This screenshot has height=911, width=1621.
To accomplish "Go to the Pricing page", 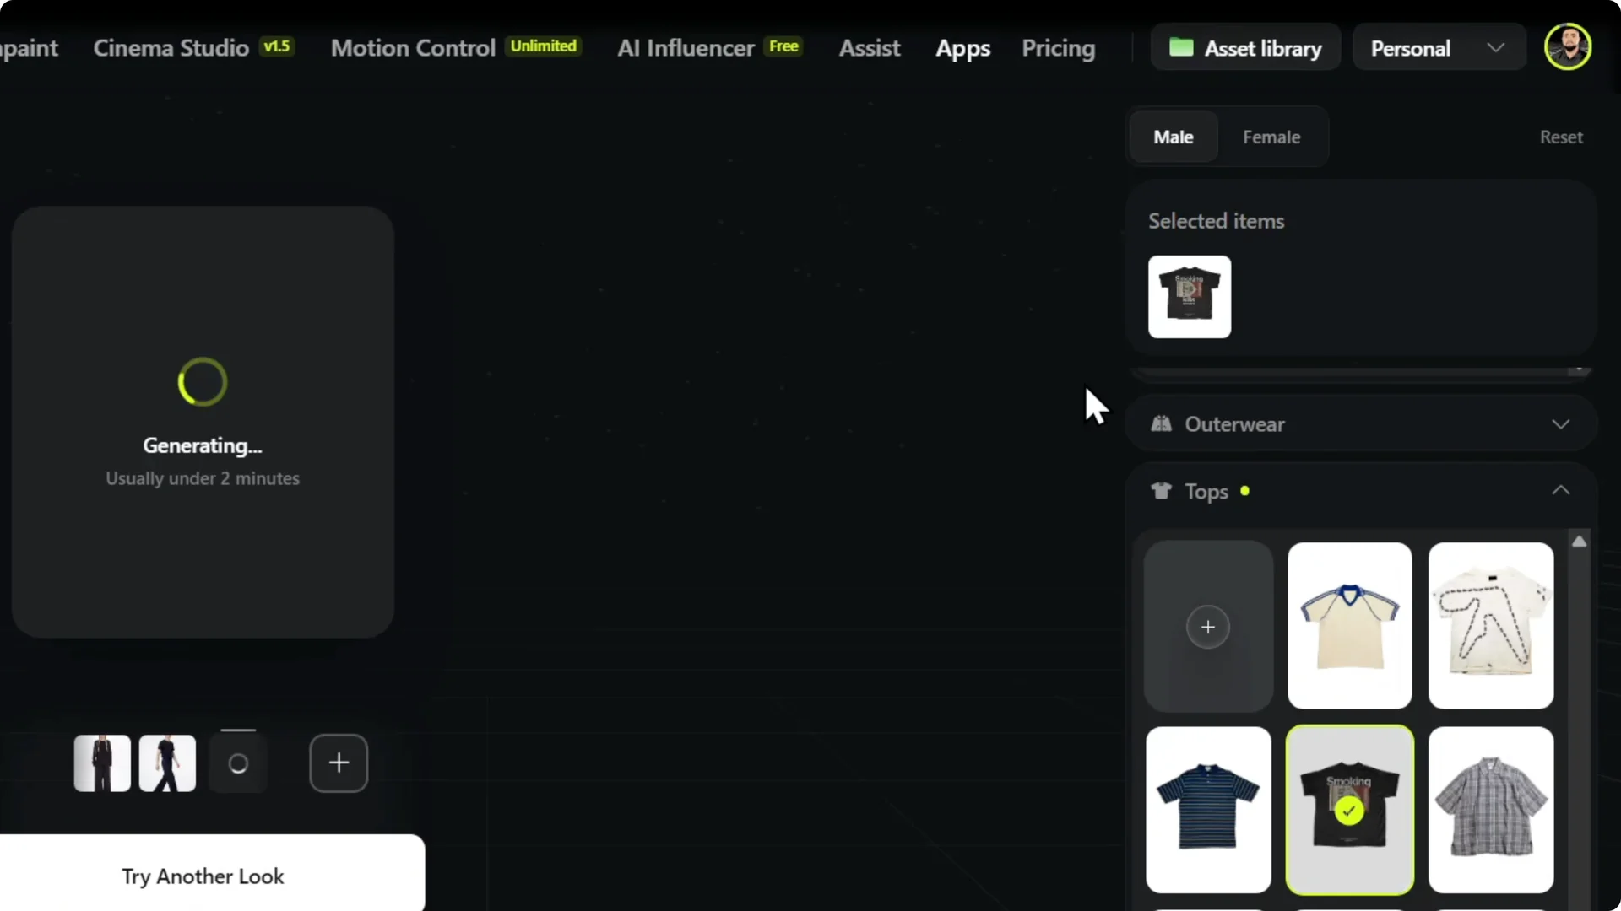I will [1059, 48].
